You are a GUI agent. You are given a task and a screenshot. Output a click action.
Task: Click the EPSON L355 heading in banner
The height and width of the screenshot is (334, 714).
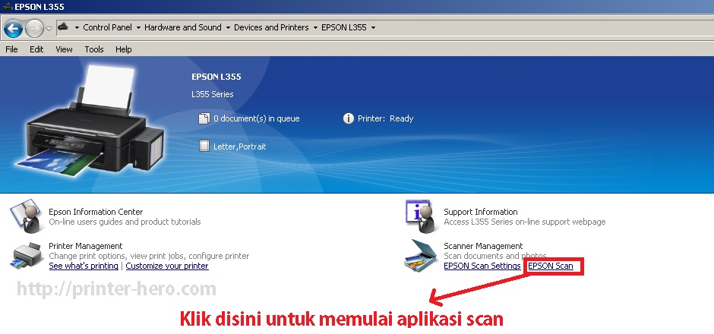[216, 77]
